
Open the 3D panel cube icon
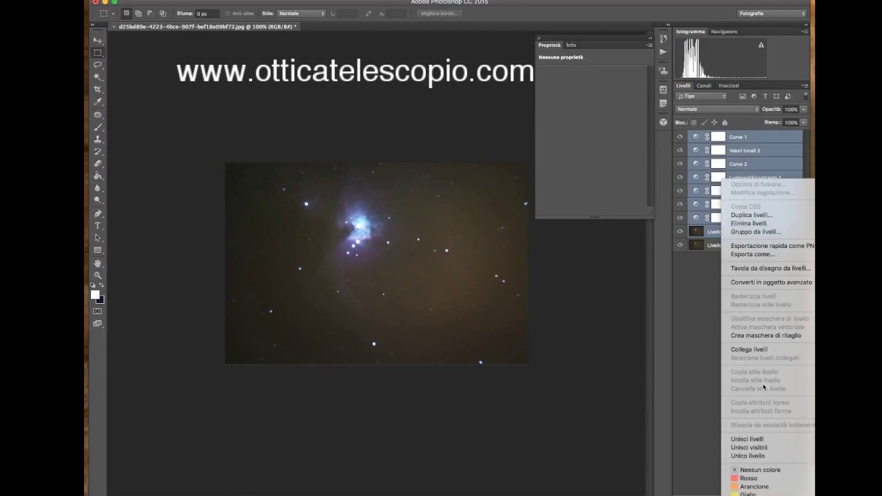coord(663,122)
